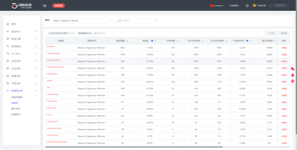Toggle the hamburger menu to collapse sidebar
Viewport: 297px width, 150px height.
(x=45, y=6)
